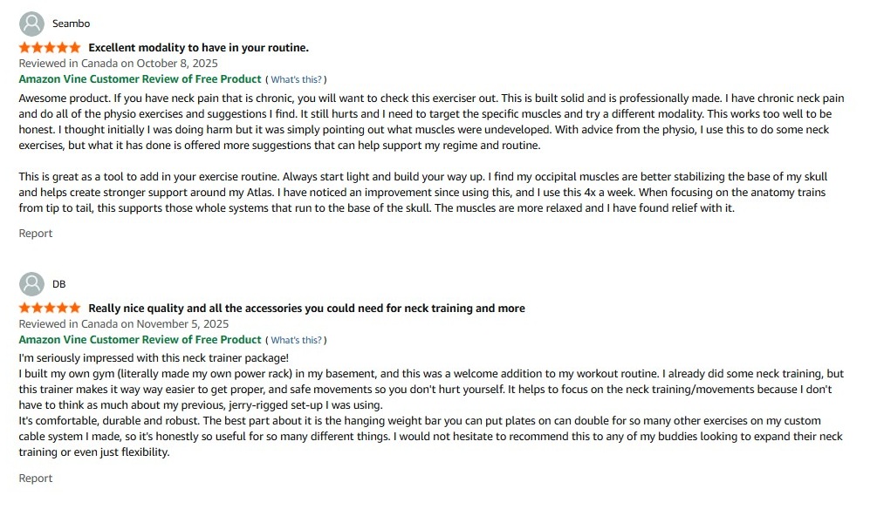The width and height of the screenshot is (877, 516).
Task: Report Seambo's review
Action: coord(36,234)
